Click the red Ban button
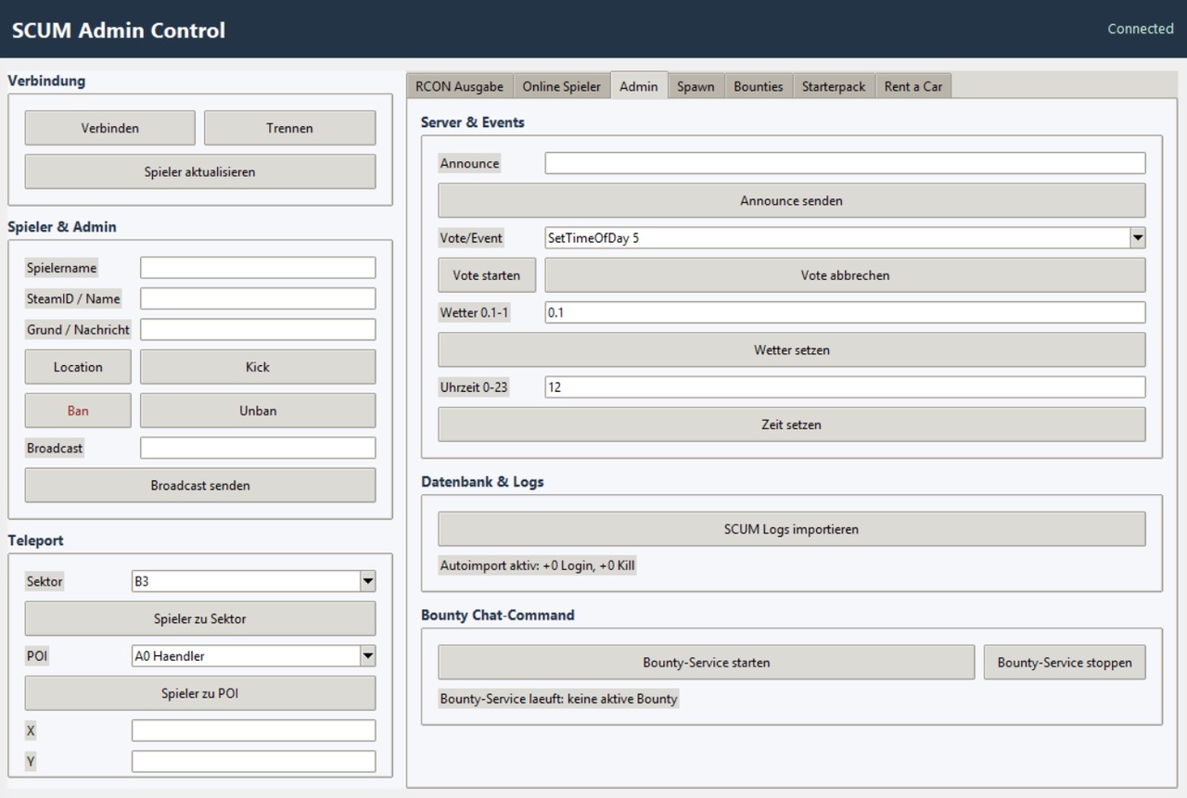The height and width of the screenshot is (798, 1187). [x=78, y=411]
